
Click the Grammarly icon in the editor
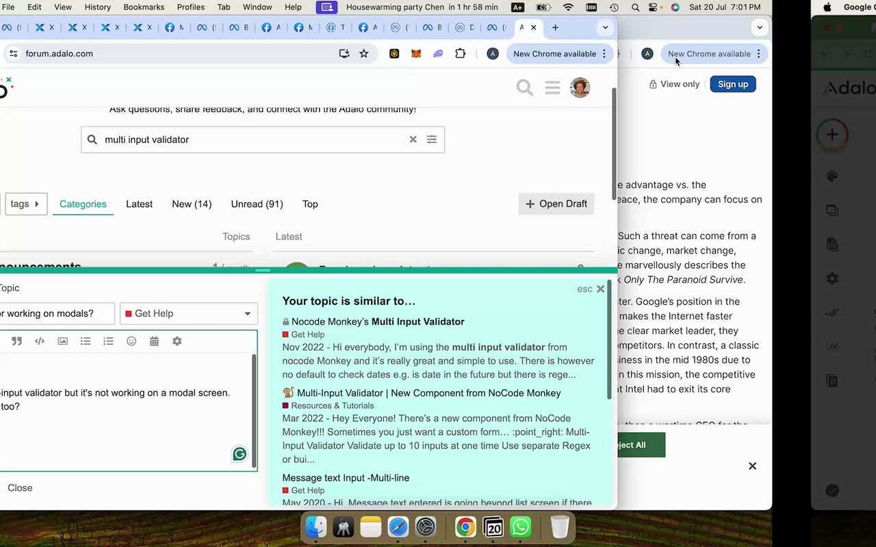coord(240,454)
